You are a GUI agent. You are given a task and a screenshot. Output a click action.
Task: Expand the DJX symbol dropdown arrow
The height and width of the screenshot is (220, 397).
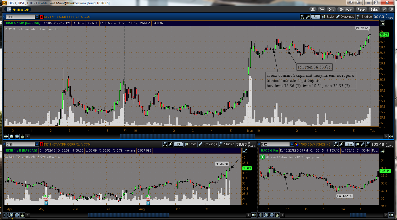click(x=292, y=144)
